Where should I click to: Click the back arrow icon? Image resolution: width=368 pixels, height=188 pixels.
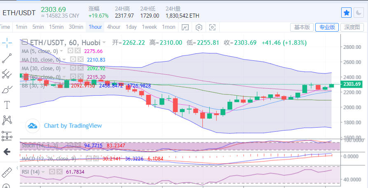pos(7,152)
